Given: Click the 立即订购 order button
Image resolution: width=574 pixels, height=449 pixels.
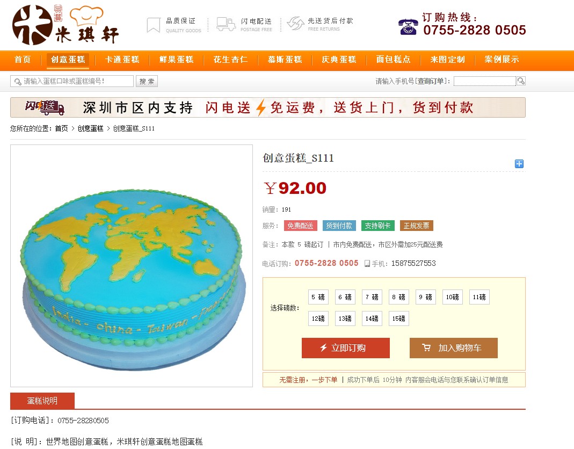Looking at the screenshot, I should click(x=346, y=348).
